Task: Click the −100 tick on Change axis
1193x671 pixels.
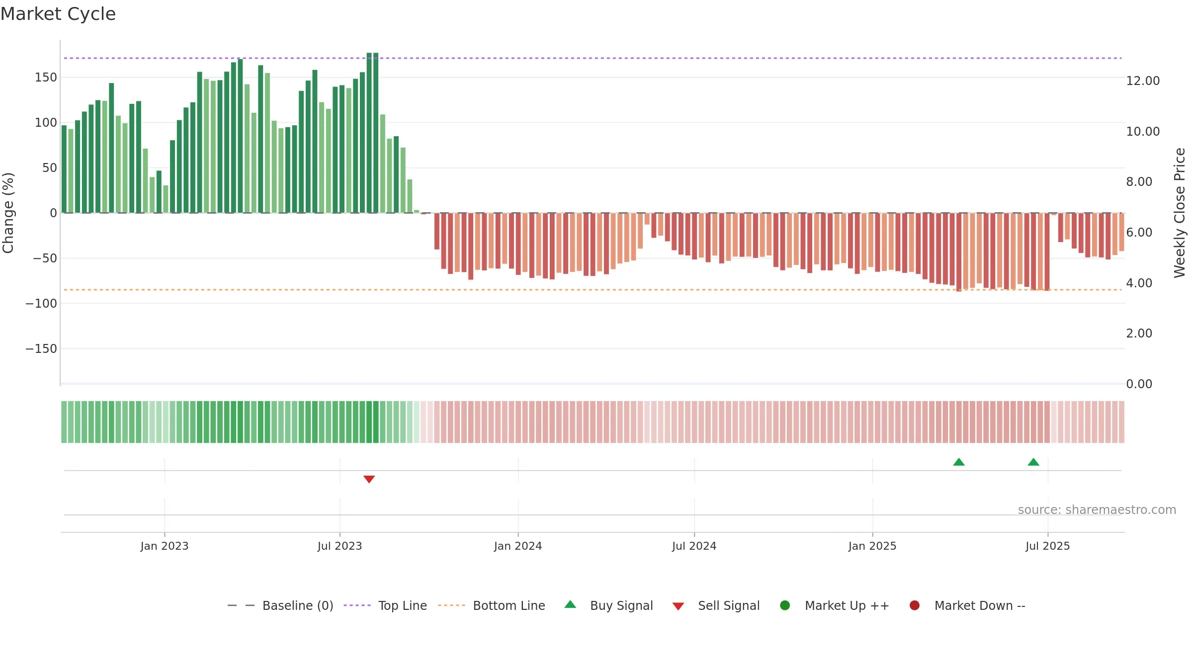Action: click(41, 303)
